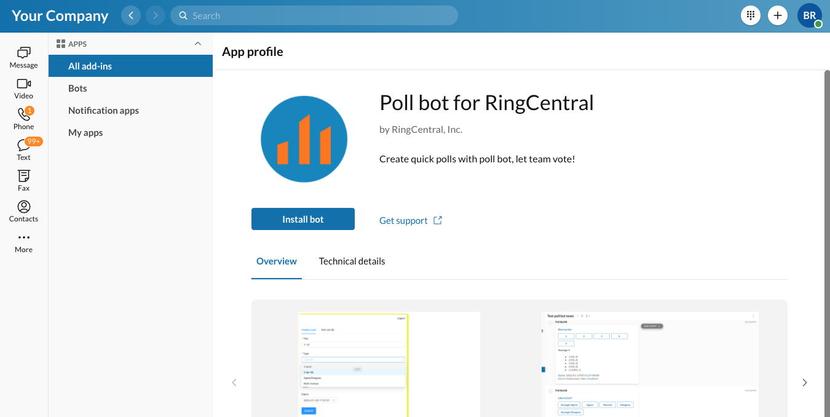Collapse the APPS section chevron

[x=197, y=44]
